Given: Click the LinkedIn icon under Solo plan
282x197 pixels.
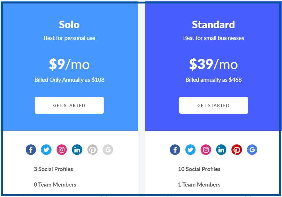Looking at the screenshot, I should (77, 149).
